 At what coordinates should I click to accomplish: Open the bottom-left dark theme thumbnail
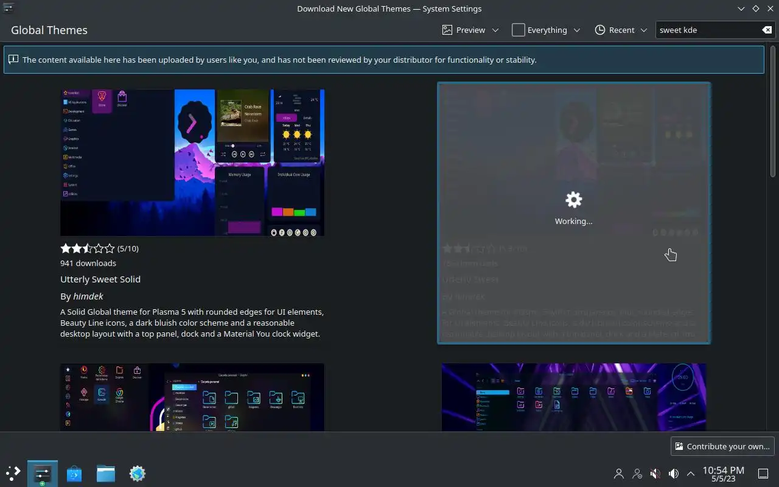coord(192,397)
